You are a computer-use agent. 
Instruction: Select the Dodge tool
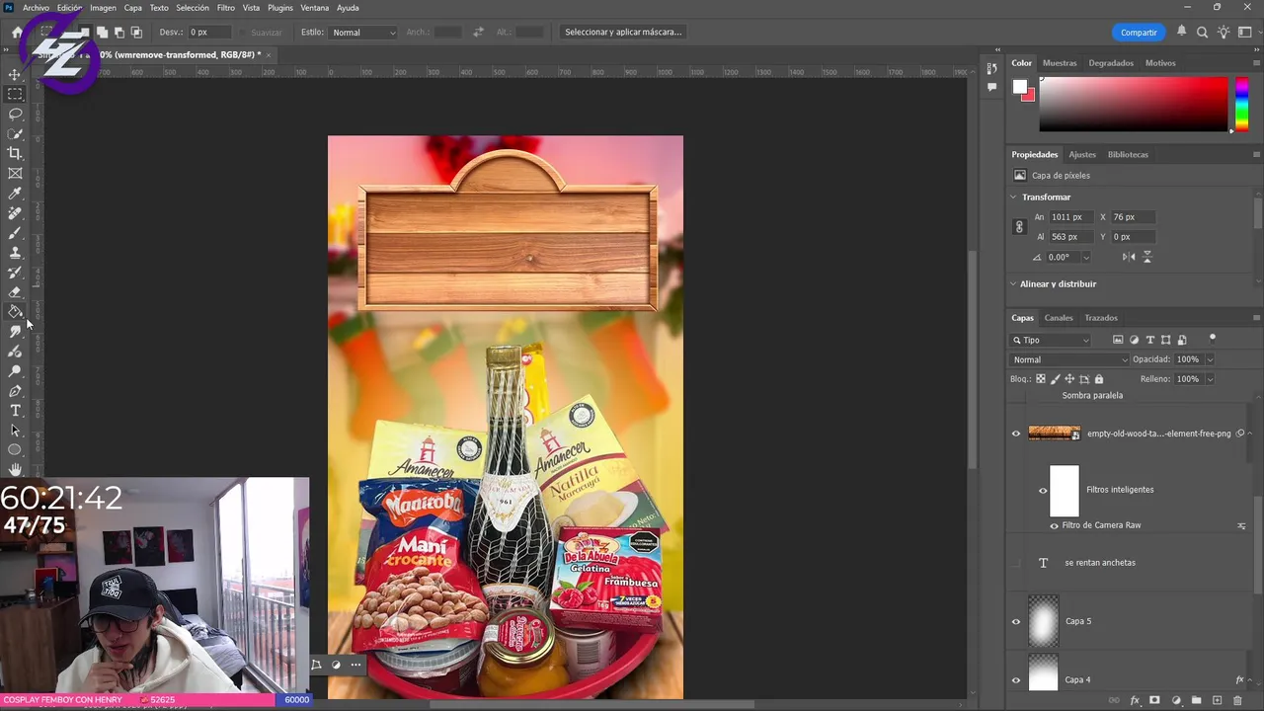(x=15, y=370)
